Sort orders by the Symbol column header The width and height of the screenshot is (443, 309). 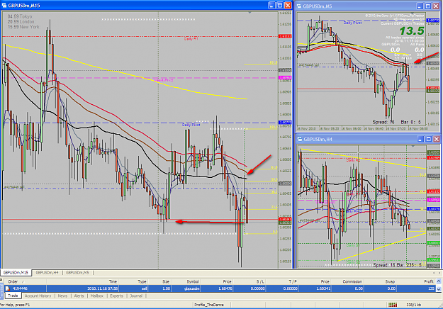186,281
